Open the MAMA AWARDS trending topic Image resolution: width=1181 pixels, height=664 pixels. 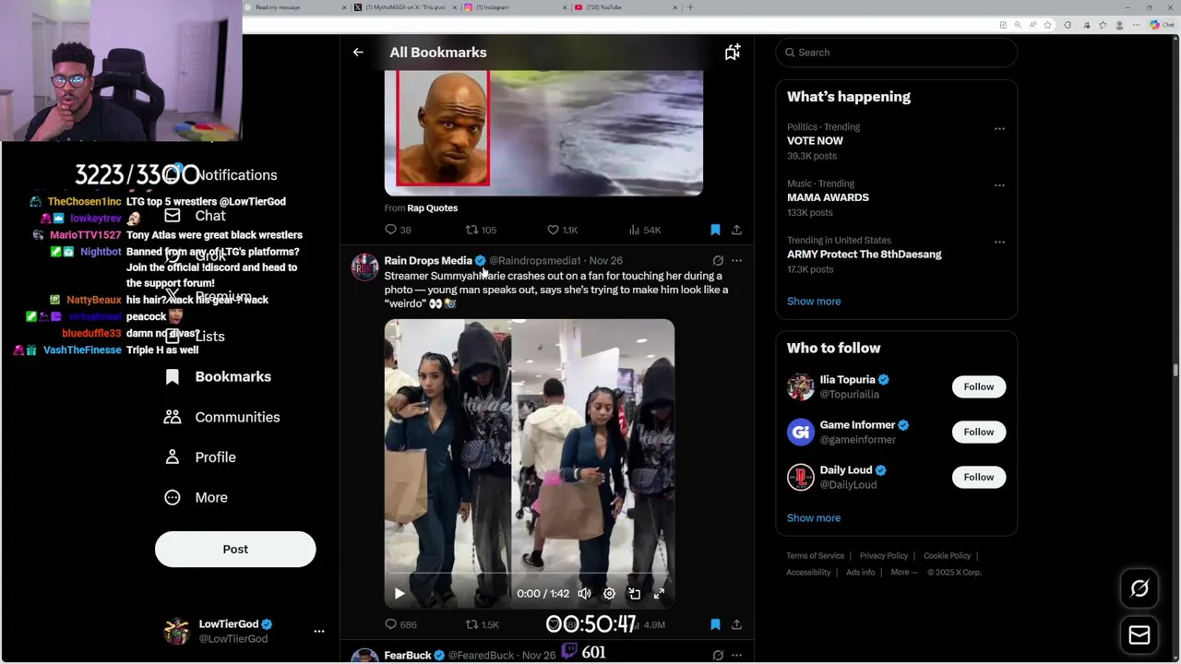pyautogui.click(x=828, y=197)
